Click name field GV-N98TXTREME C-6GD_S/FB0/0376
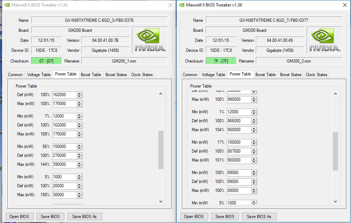 point(99,20)
